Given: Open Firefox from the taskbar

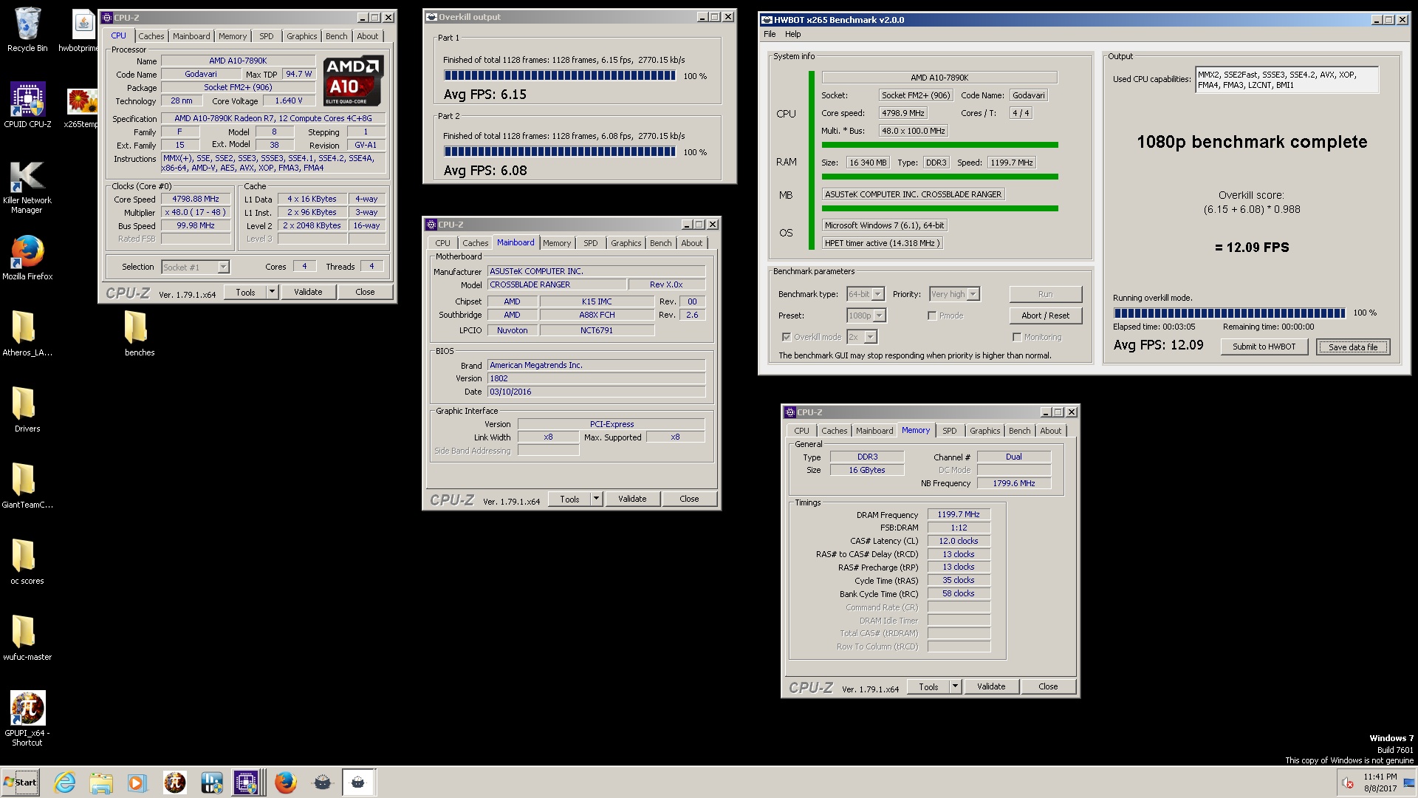Looking at the screenshot, I should pyautogui.click(x=285, y=782).
